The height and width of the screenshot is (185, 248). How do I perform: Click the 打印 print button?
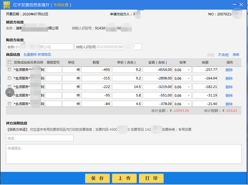click(151, 178)
